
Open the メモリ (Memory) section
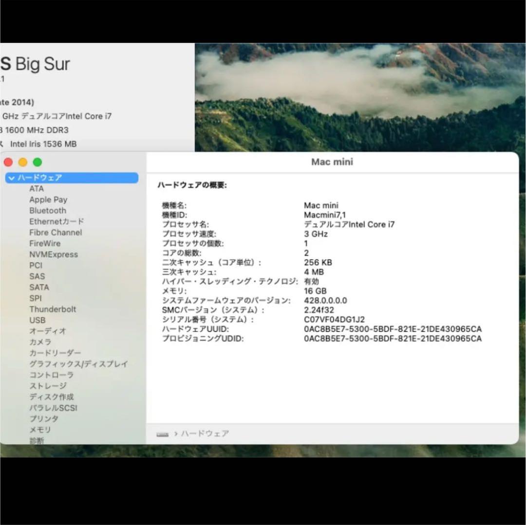(40, 430)
